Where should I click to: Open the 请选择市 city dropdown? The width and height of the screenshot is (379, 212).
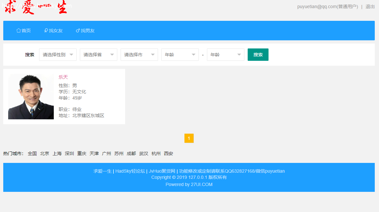(x=139, y=55)
